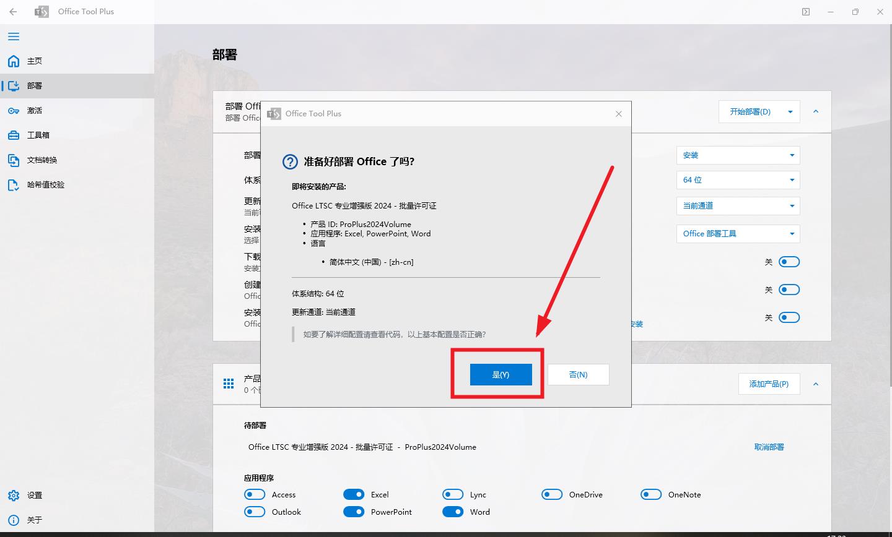This screenshot has width=892, height=537.
Task: Disable the Excel application toggle
Action: (x=354, y=494)
